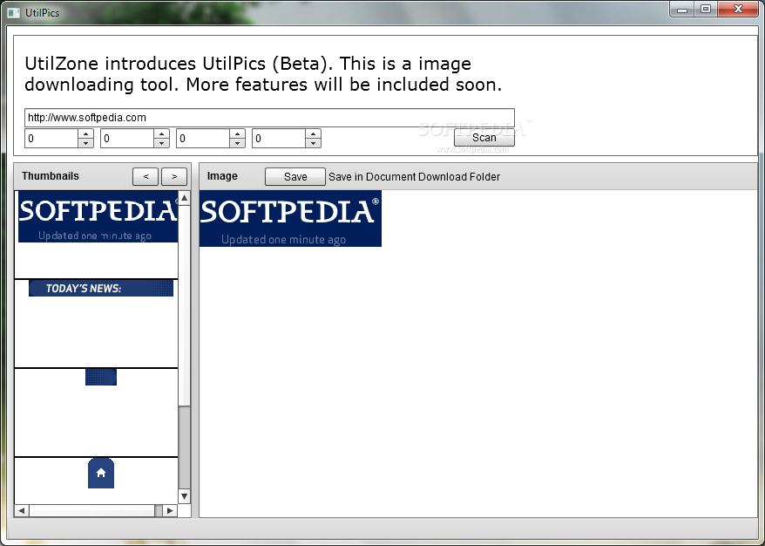Screen dimensions: 765x546
Task: Click inside the first numeric input box
Action: click(51, 139)
